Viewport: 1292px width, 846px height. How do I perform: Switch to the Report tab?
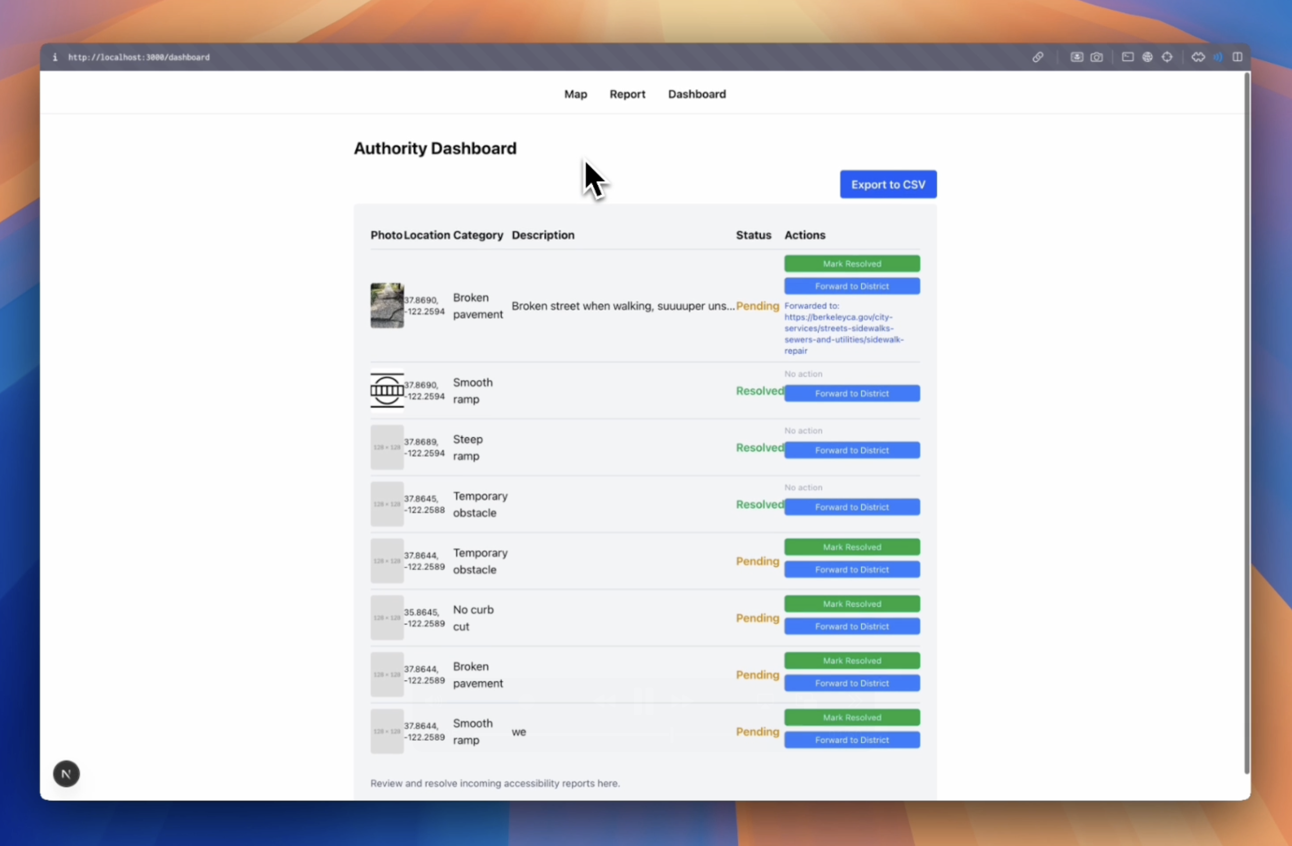pyautogui.click(x=627, y=94)
